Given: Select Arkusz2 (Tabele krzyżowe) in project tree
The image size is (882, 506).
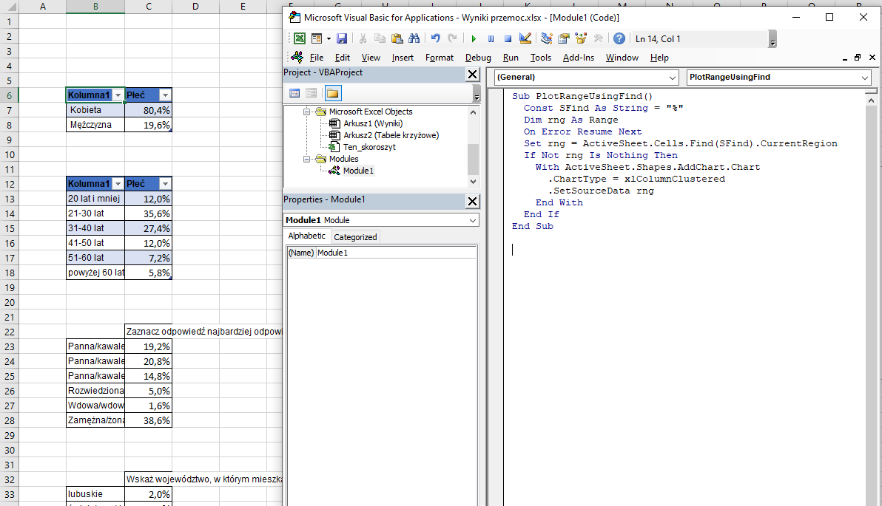Looking at the screenshot, I should point(391,135).
